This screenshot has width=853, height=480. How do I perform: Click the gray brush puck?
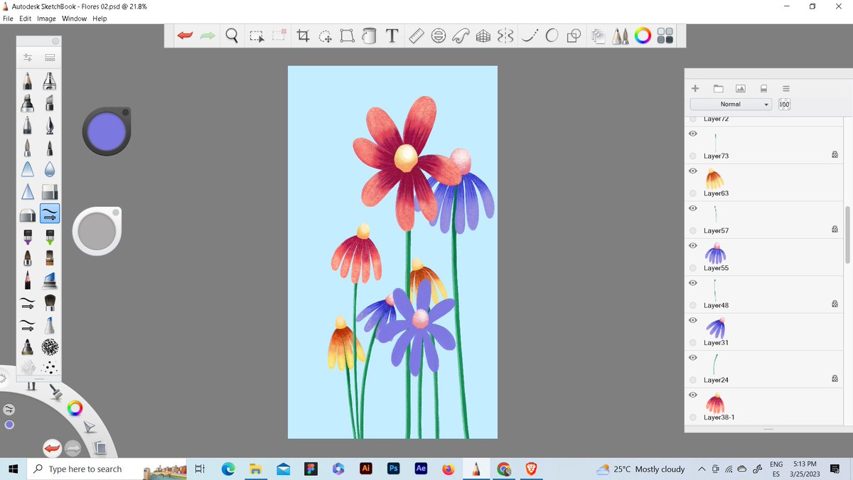point(96,231)
